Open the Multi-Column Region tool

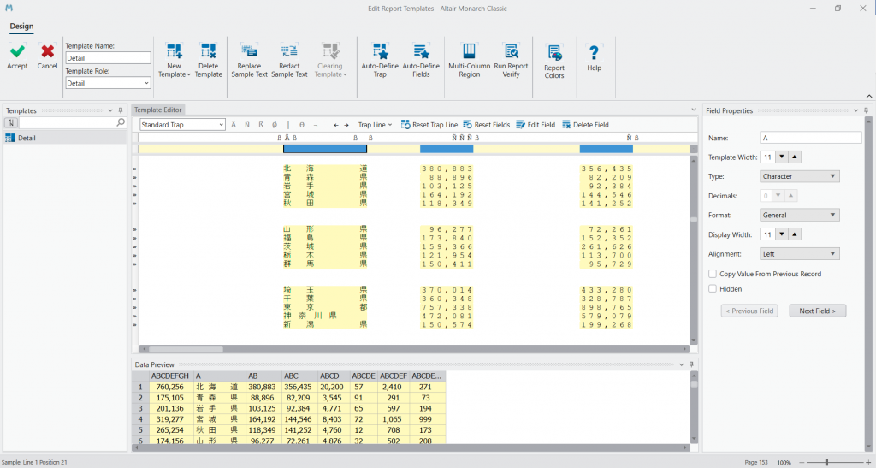tap(470, 50)
